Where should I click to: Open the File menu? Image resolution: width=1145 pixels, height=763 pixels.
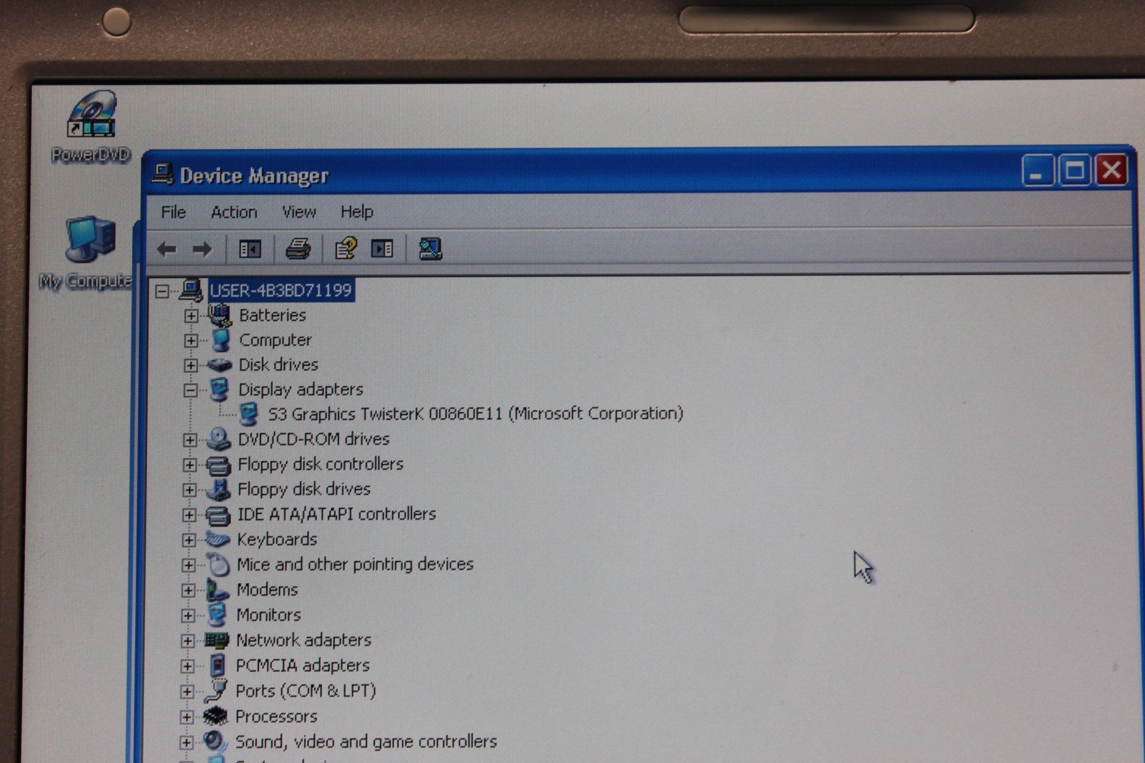(173, 212)
